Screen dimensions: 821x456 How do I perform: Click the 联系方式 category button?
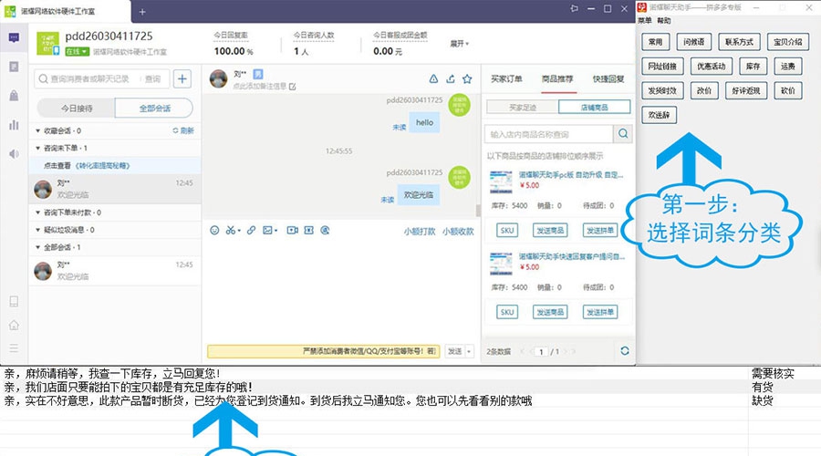pos(739,42)
